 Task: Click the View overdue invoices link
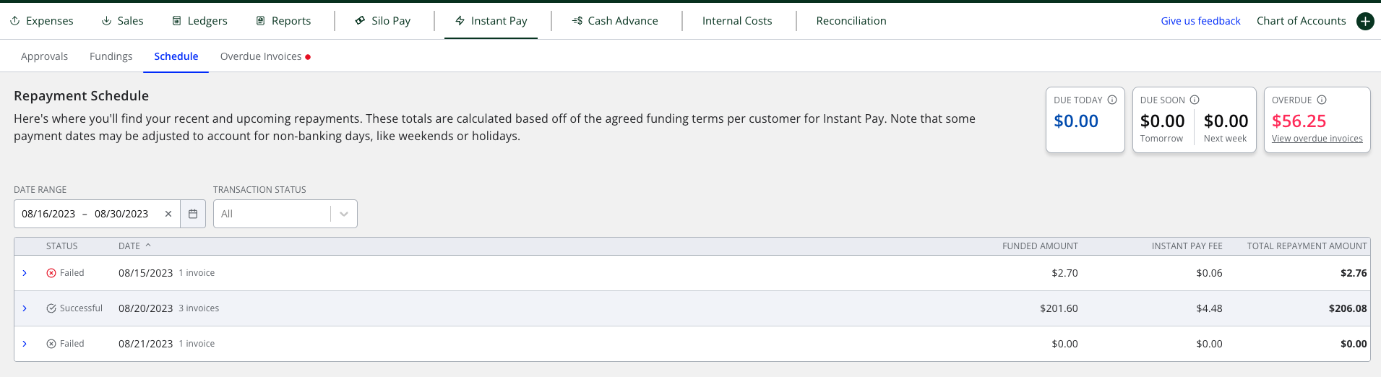1317,139
